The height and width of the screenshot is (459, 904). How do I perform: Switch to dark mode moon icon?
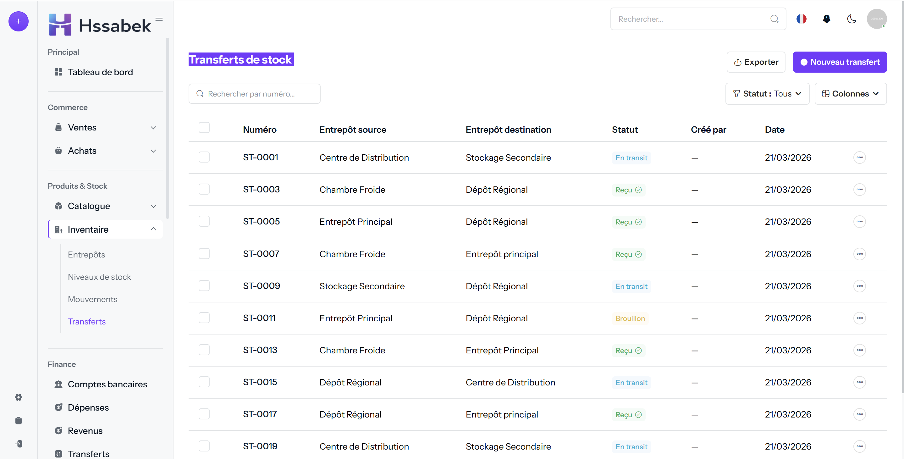[852, 19]
